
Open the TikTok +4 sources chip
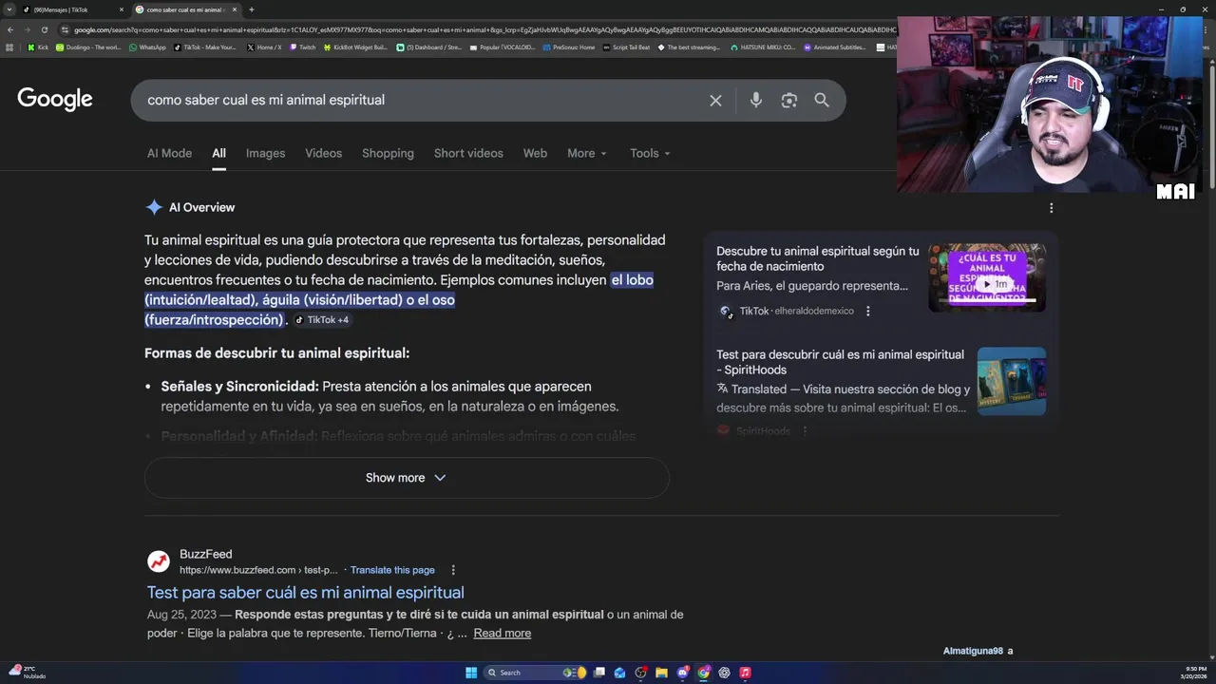321,320
